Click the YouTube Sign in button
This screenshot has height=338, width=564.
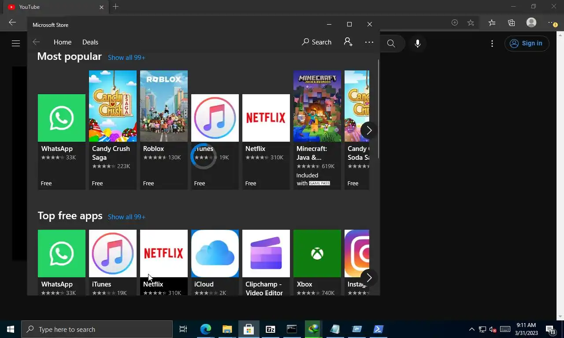click(527, 43)
